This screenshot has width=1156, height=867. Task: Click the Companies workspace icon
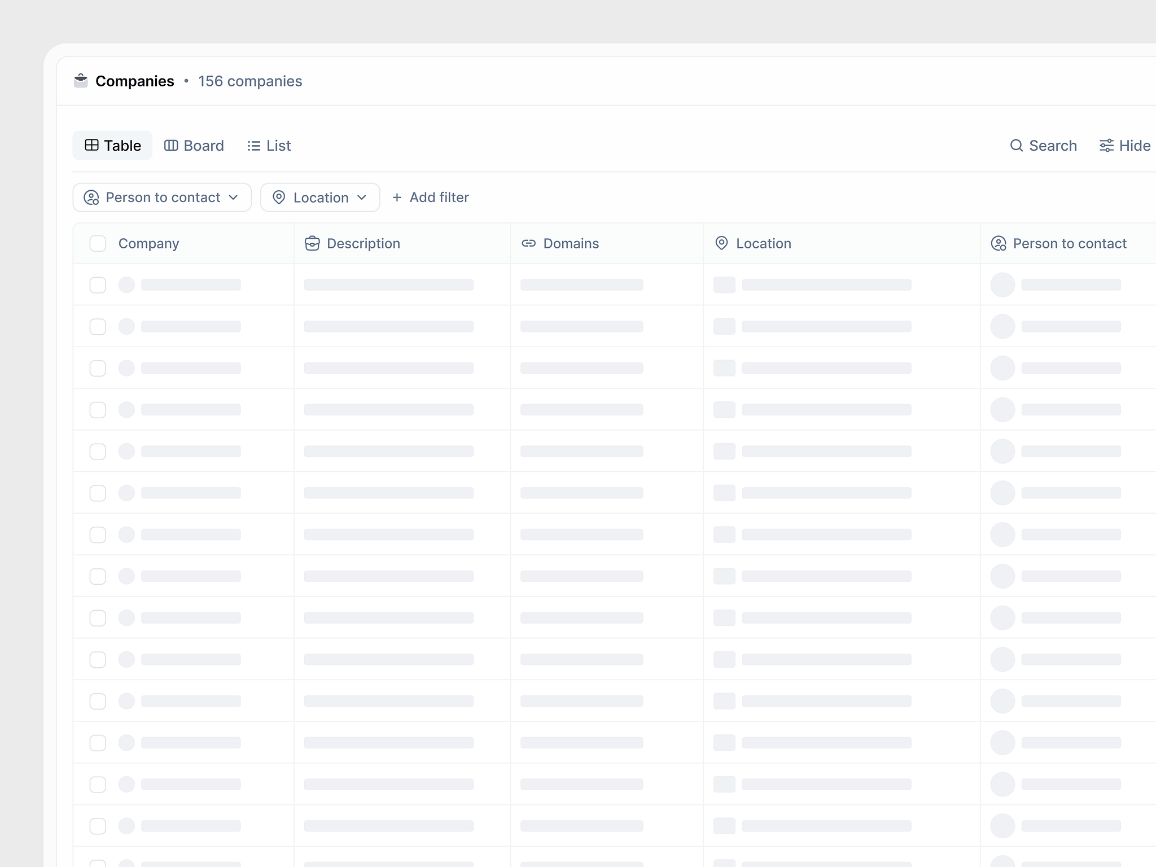(81, 81)
